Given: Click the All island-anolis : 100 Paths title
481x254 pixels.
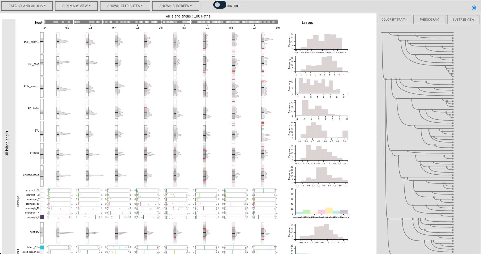Looking at the screenshot, I should coord(188,16).
